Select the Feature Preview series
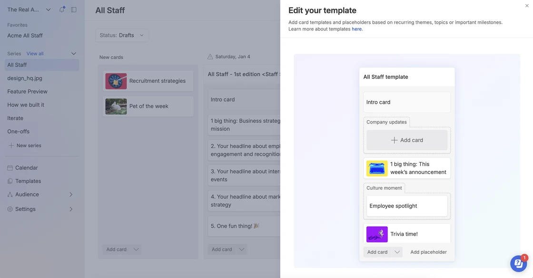This screenshot has height=278, width=533. [27, 91]
